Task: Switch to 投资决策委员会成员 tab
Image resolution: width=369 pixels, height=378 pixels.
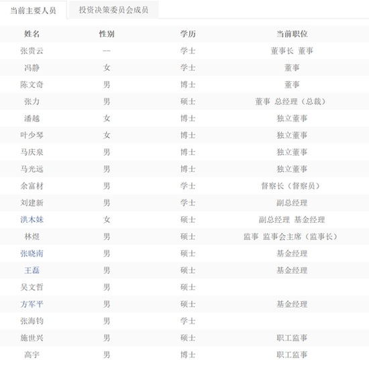Action: pos(113,10)
